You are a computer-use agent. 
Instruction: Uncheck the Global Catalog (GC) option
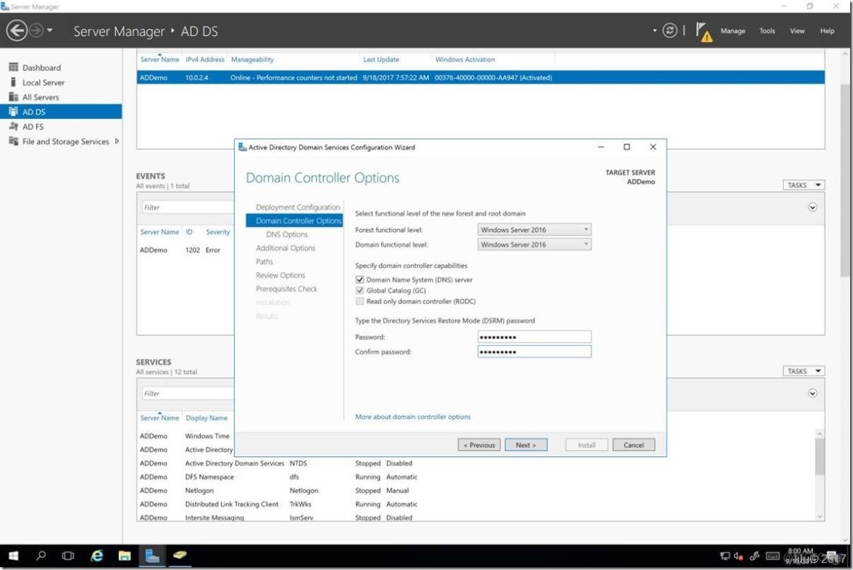coord(359,290)
